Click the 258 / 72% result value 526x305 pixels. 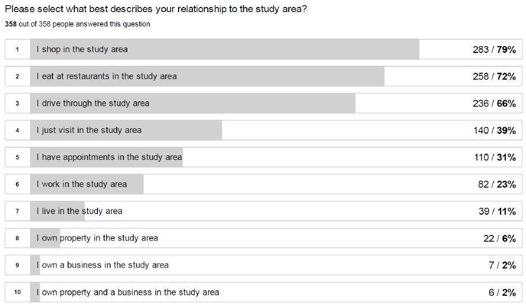[494, 77]
